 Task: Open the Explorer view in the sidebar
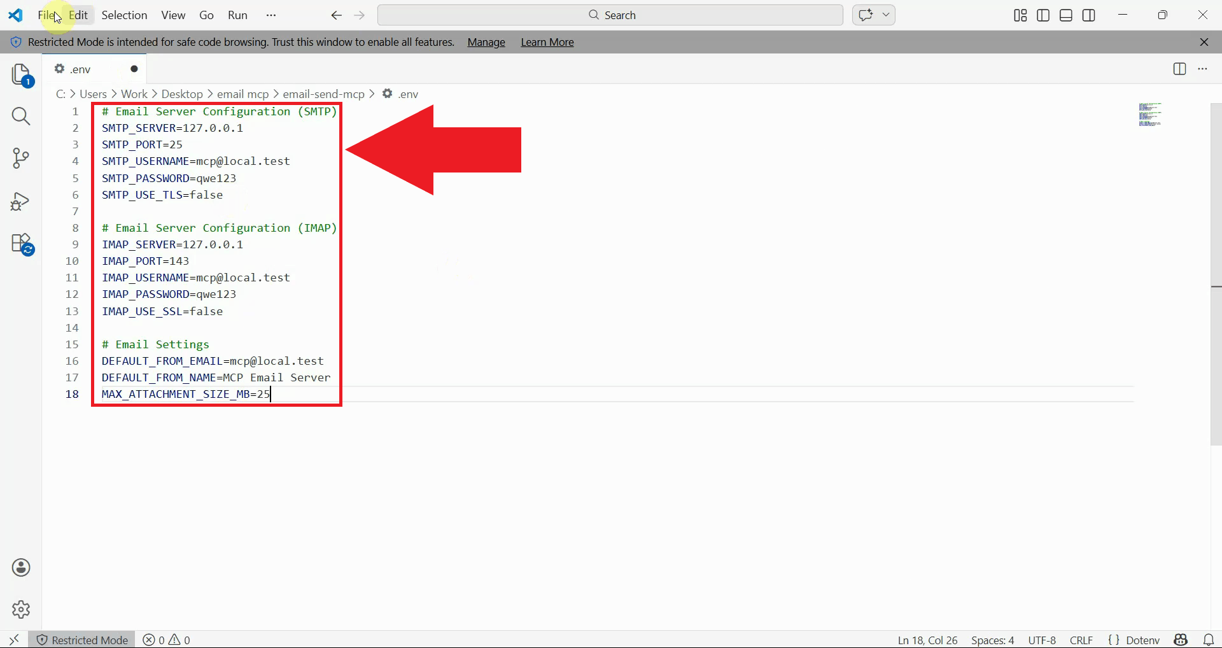click(21, 74)
